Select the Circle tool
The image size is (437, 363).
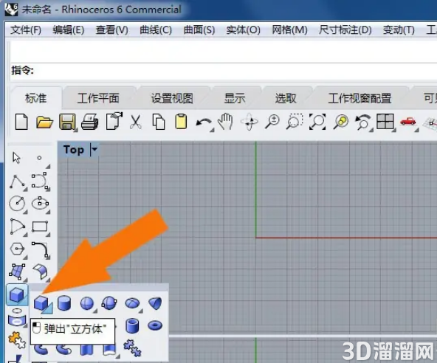click(x=17, y=204)
